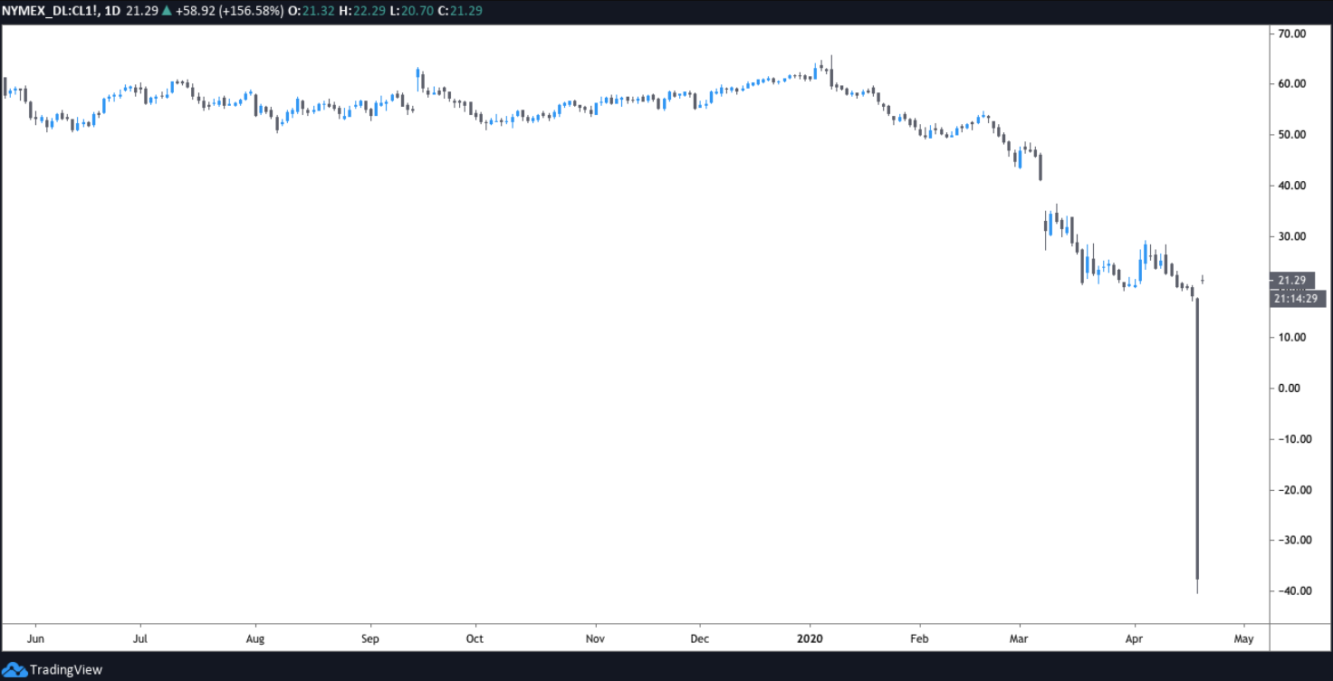This screenshot has height=681, width=1333.
Task: Click the (+156.58%) percentage change
Action: click(250, 10)
